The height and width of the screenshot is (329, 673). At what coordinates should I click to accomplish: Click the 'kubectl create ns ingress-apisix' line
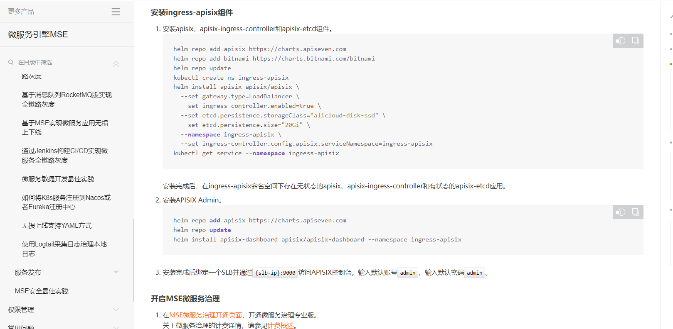coord(231,78)
